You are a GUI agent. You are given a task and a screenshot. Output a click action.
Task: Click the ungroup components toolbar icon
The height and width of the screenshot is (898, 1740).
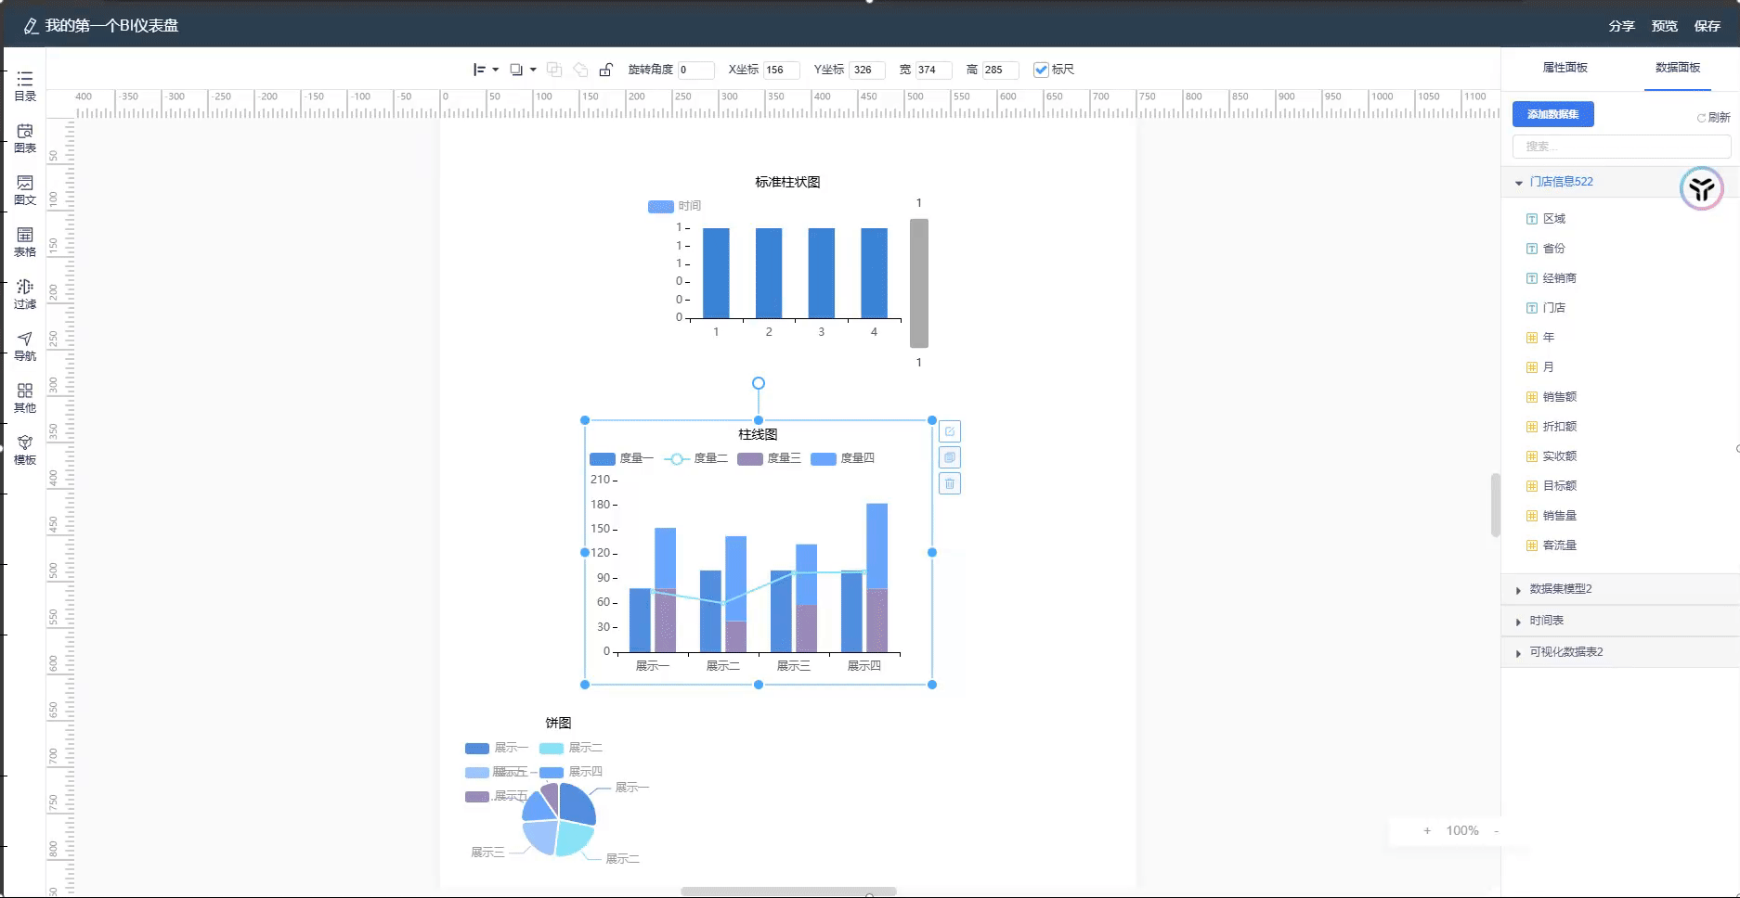click(x=580, y=70)
